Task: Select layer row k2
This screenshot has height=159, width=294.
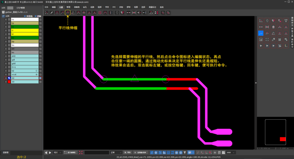Action: tap(25, 71)
